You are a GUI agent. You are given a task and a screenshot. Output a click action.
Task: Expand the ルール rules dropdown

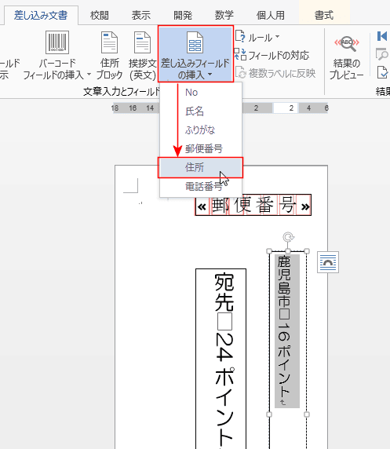point(257,37)
